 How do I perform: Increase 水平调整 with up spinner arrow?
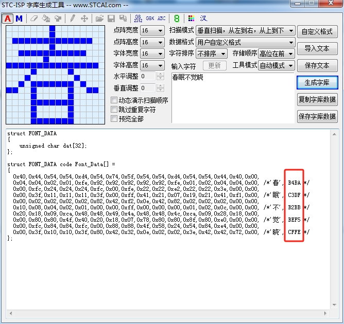click(x=160, y=74)
